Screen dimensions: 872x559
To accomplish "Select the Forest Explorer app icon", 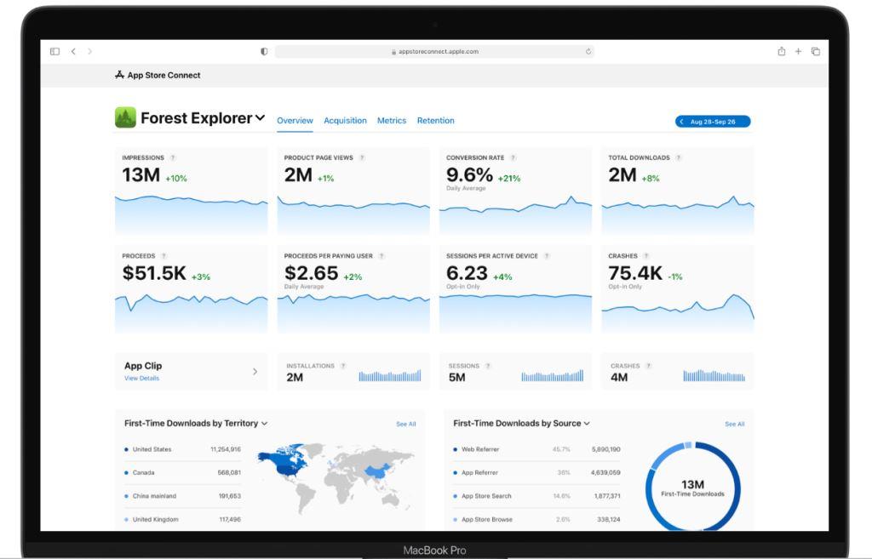I will click(x=127, y=117).
